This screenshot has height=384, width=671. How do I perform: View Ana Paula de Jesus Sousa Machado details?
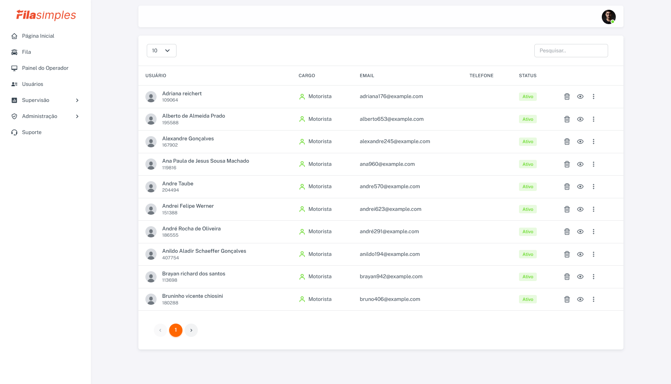tap(580, 164)
